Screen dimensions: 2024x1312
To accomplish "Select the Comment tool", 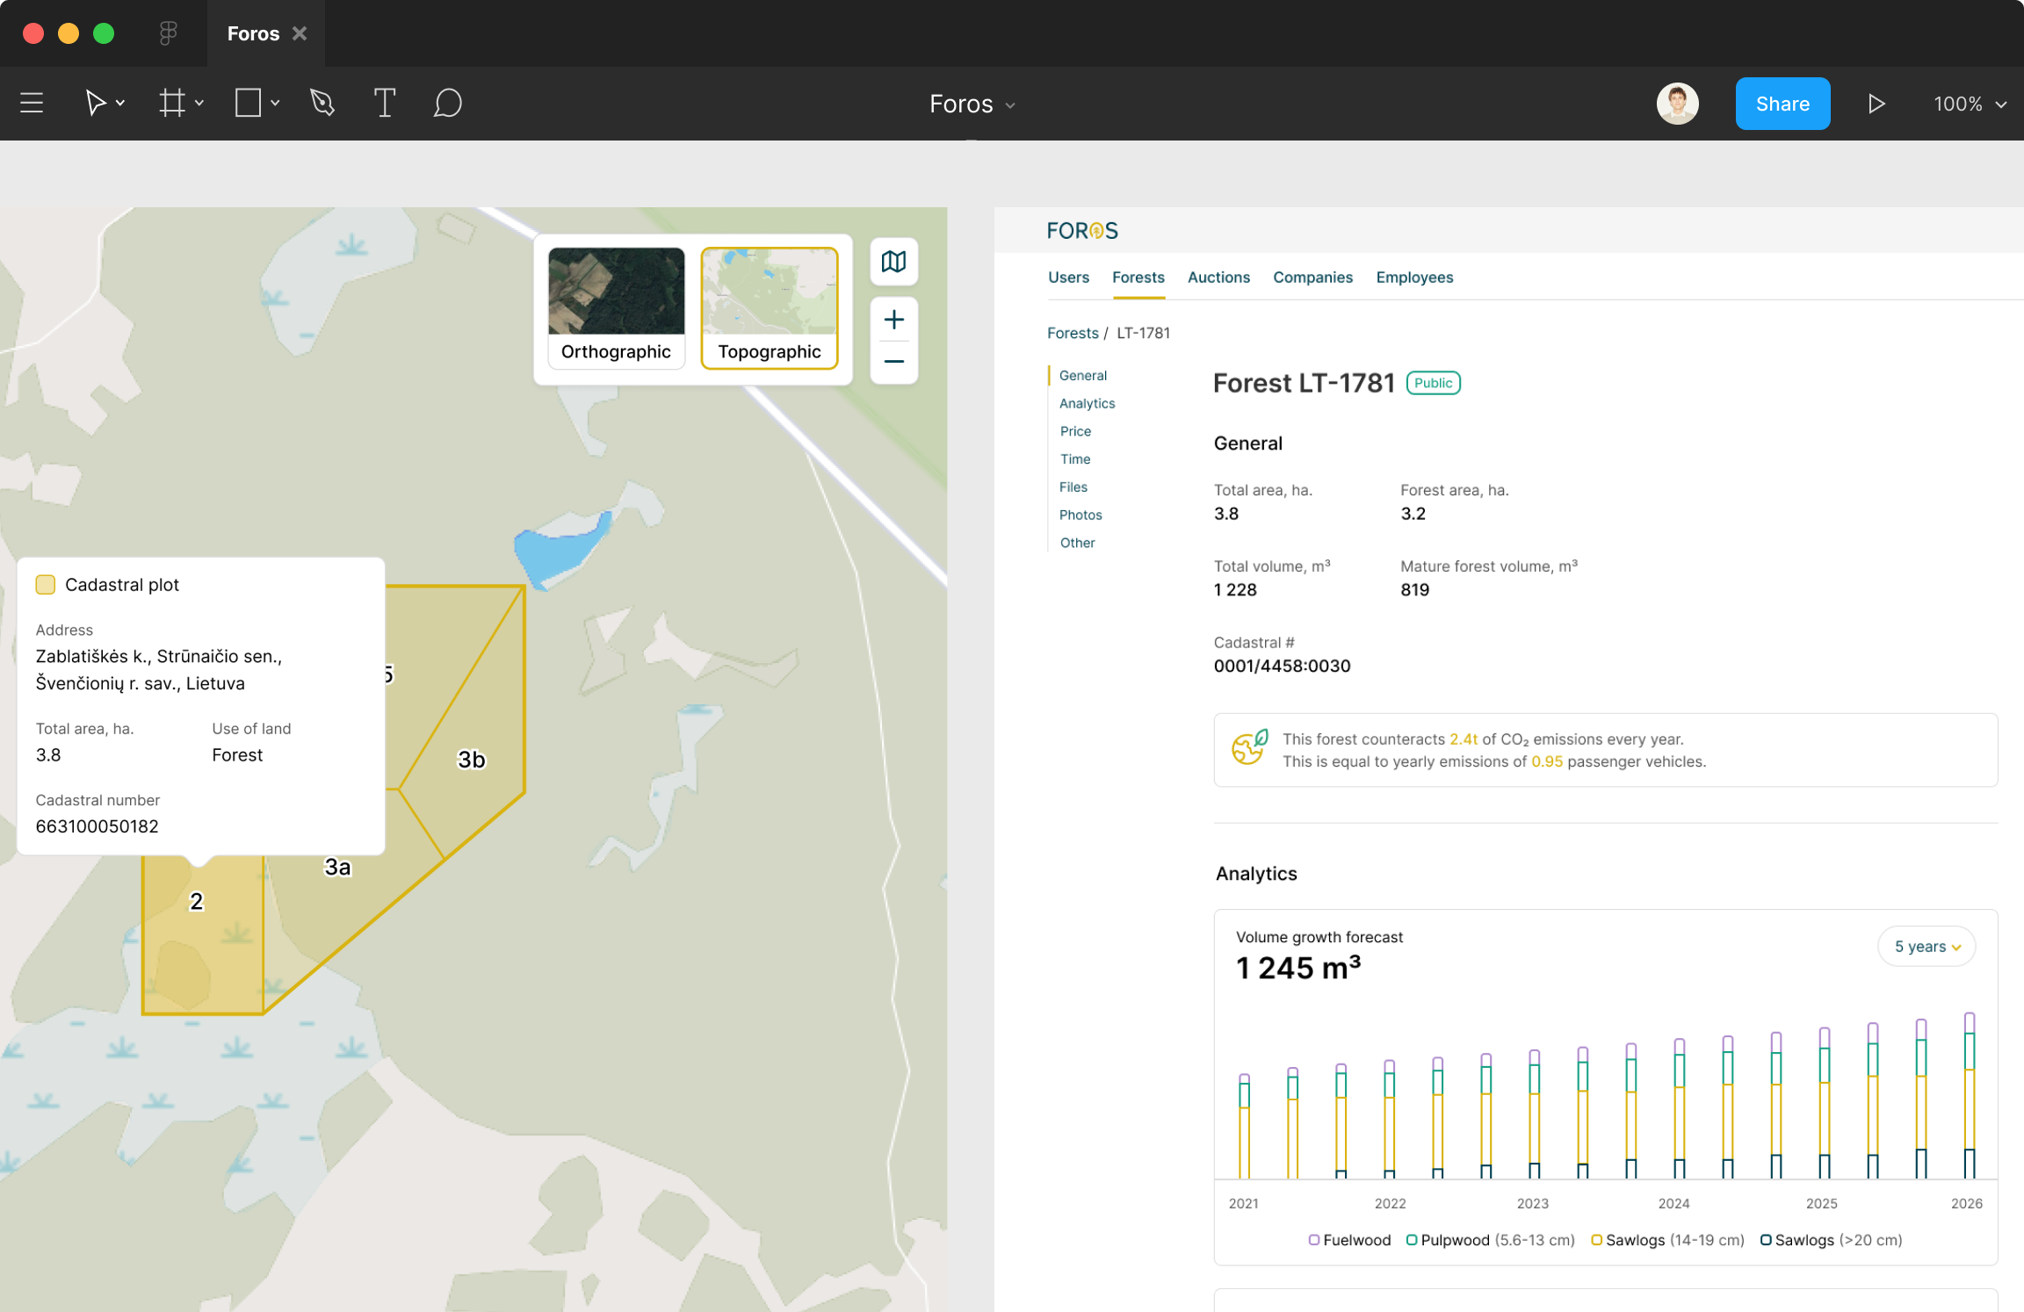I will (447, 104).
